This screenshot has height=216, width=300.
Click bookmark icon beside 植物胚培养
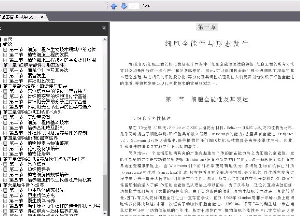pos(5,154)
